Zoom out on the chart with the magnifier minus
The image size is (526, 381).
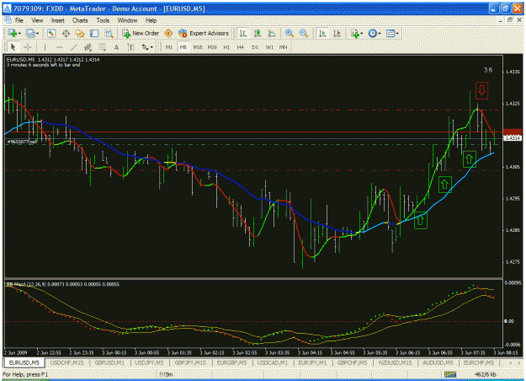pyautogui.click(x=304, y=33)
